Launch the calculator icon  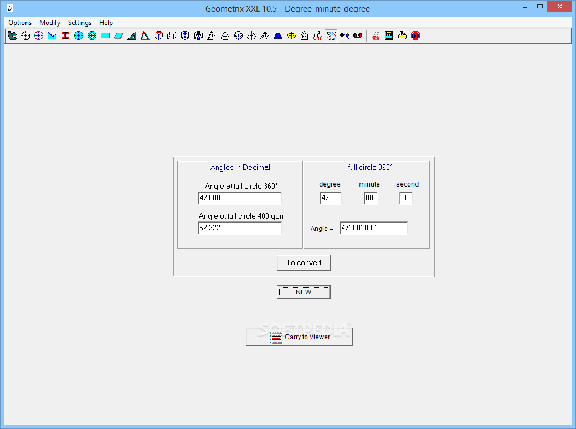(389, 35)
